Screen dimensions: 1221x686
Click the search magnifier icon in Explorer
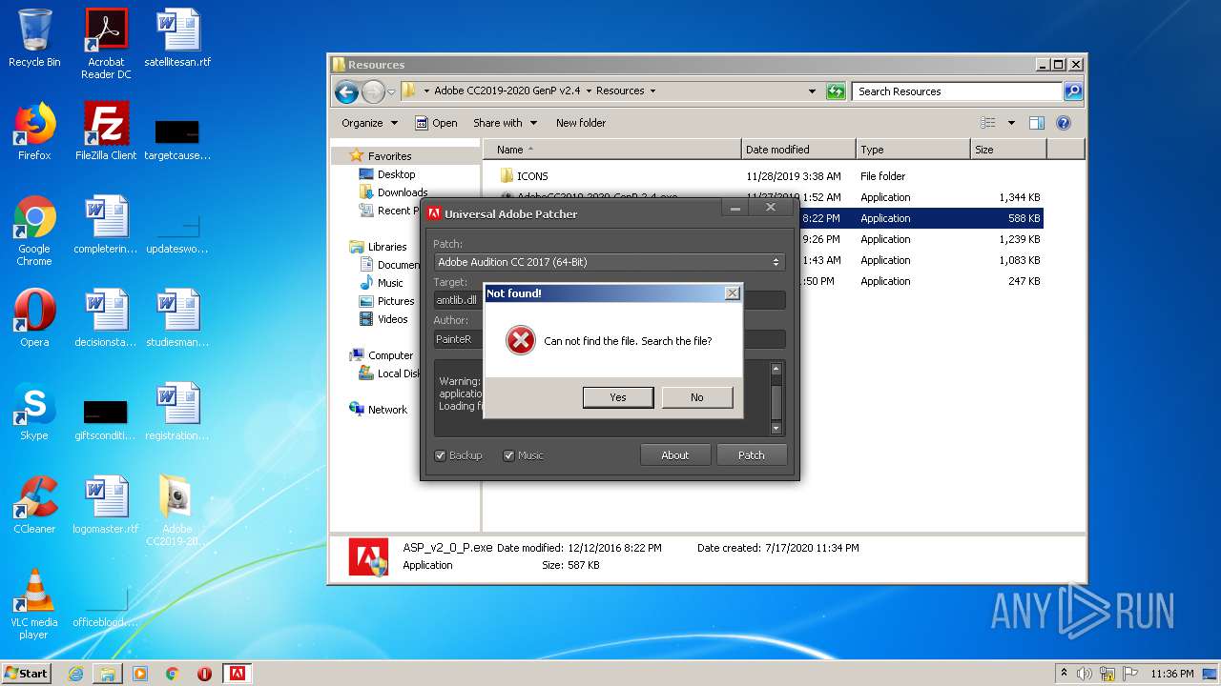coord(1073,91)
